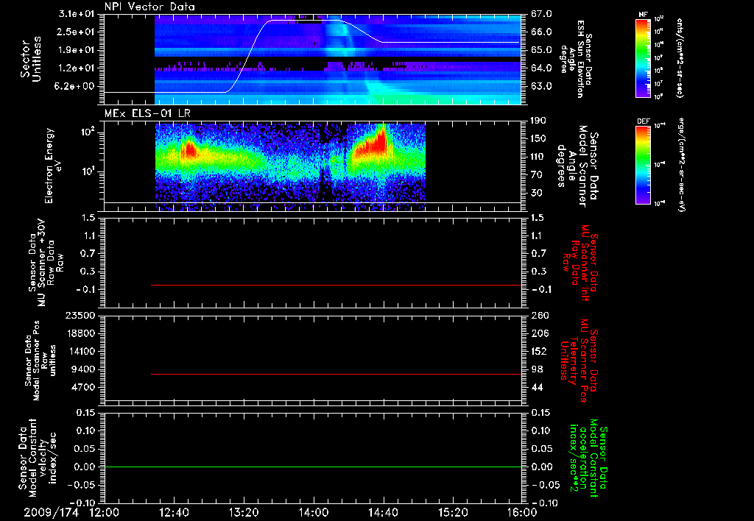Click the 152 telemetry axis tick
The width and height of the screenshot is (754, 521).
click(x=538, y=351)
